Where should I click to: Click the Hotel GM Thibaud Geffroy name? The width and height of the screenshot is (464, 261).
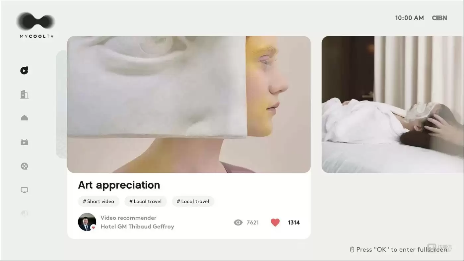pyautogui.click(x=137, y=227)
